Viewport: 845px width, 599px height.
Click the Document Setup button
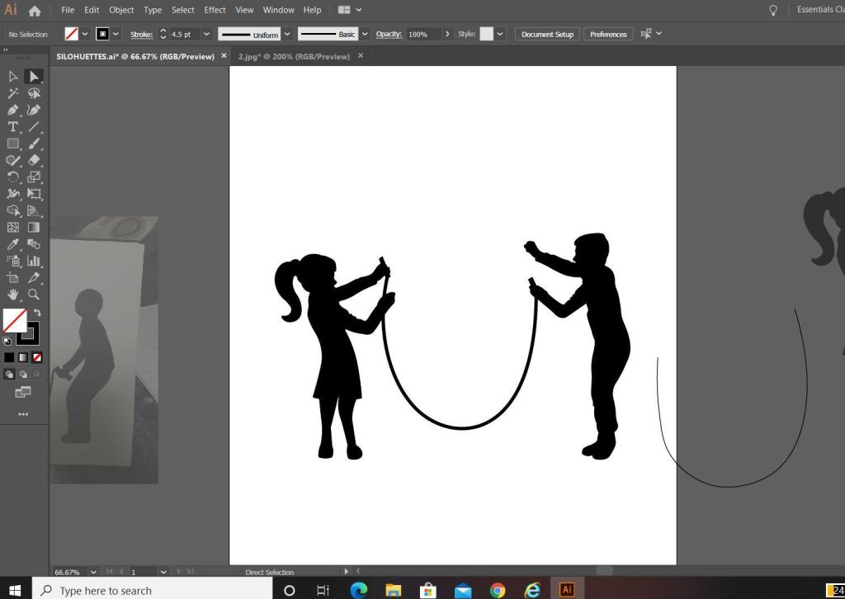tap(547, 34)
